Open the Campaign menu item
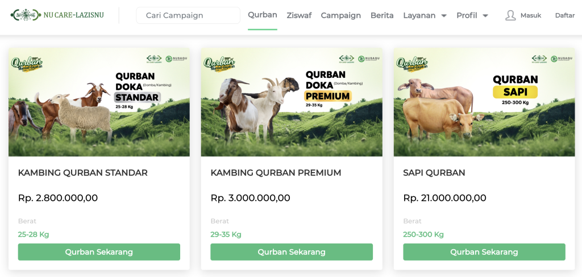This screenshot has width=582, height=277. click(x=340, y=15)
